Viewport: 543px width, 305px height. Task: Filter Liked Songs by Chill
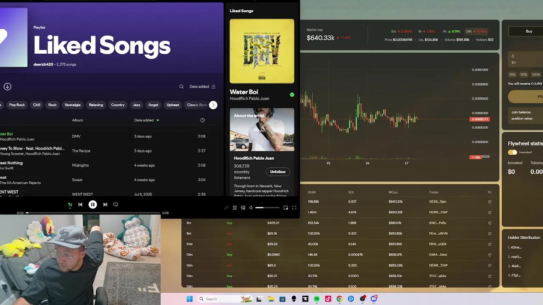coord(36,105)
